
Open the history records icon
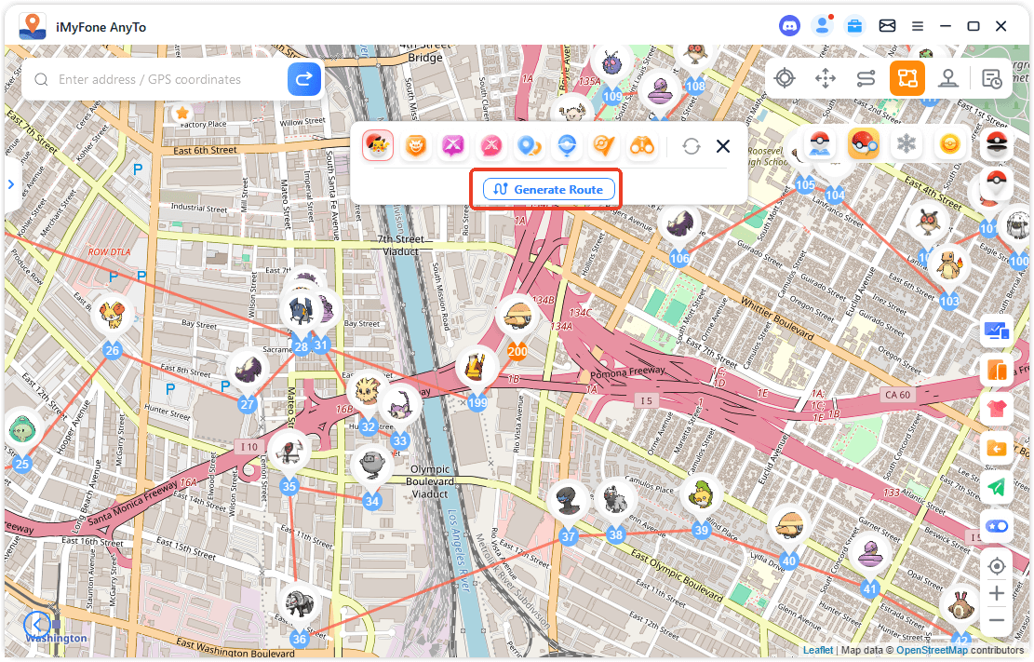point(991,78)
